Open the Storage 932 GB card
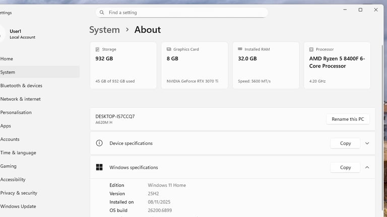 (123, 65)
